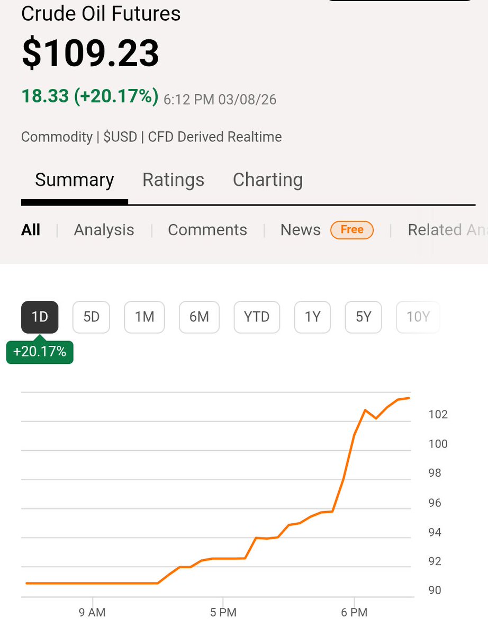Image resolution: width=488 pixels, height=635 pixels.
Task: Click the 6 PM axis label
Action: pos(354,612)
